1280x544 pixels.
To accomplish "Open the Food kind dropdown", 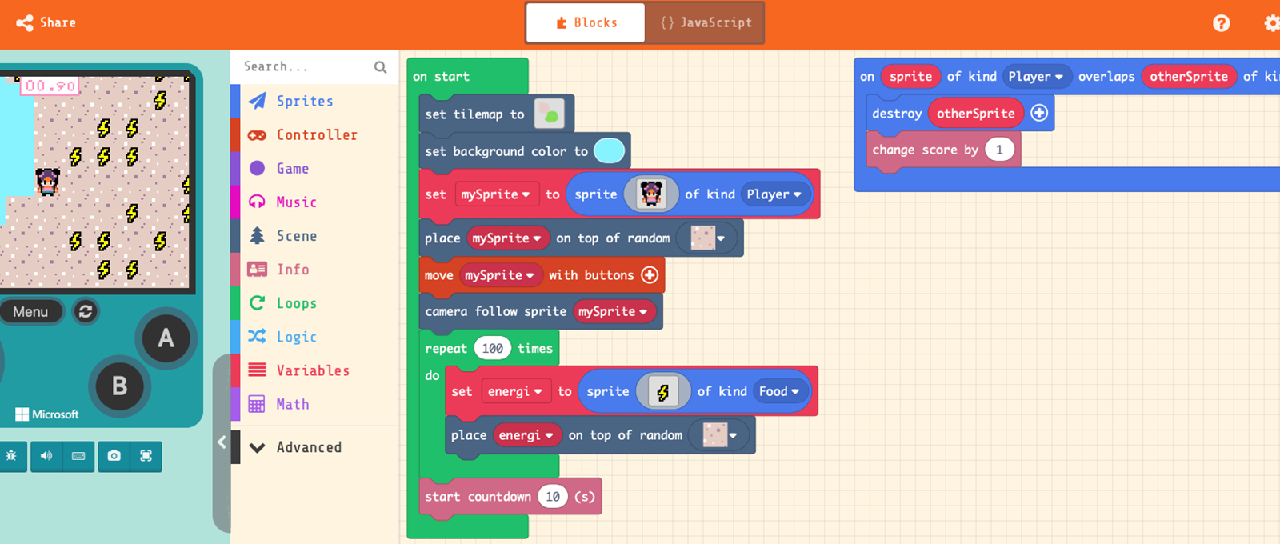I will [779, 391].
